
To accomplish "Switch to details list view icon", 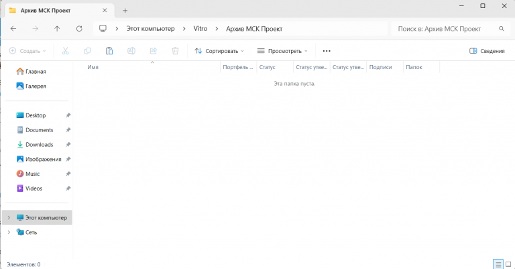I will 498,264.
